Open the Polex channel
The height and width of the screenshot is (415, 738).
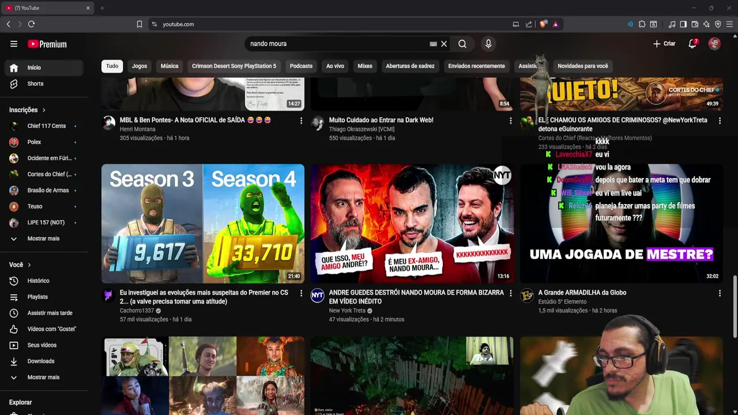tap(44, 142)
